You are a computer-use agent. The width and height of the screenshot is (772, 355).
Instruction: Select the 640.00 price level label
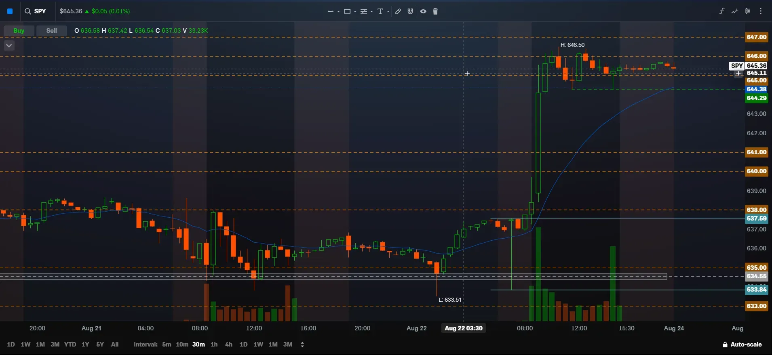click(757, 171)
